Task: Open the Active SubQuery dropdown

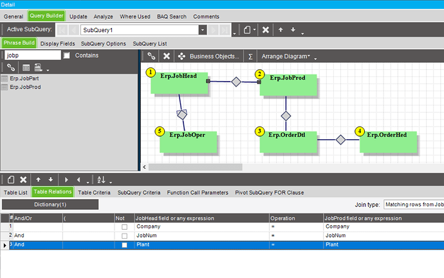Action: 203,30
